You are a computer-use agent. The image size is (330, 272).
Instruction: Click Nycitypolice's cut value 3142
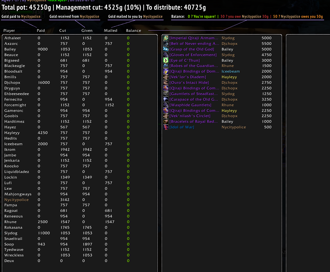65,200
